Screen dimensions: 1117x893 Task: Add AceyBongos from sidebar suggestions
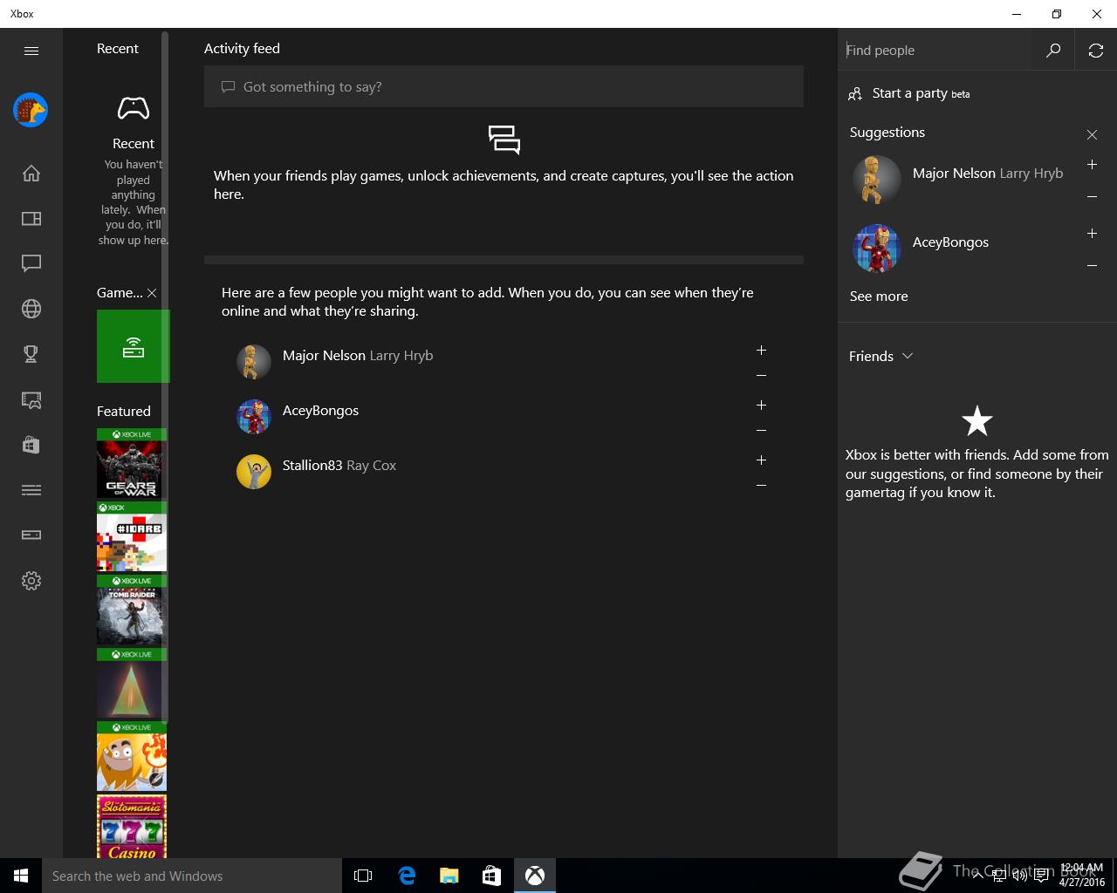(1092, 233)
